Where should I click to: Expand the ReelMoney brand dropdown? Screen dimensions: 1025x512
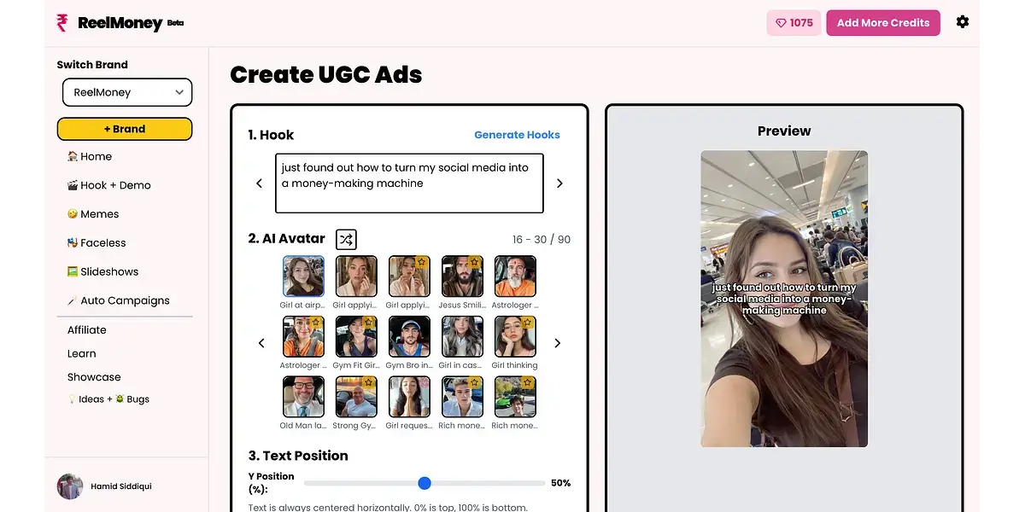[x=127, y=92]
